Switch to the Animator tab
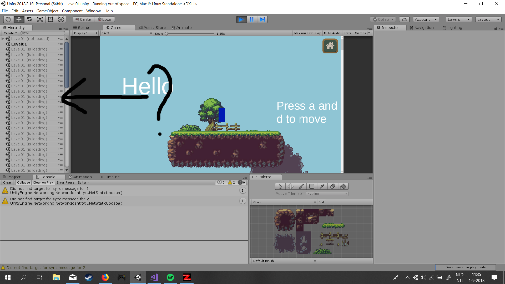This screenshot has width=505, height=284. 182,28
